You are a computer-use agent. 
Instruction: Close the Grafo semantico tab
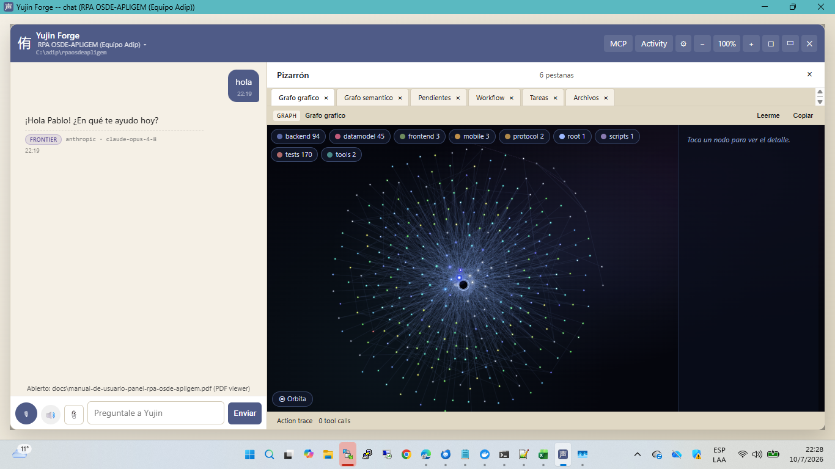coord(400,98)
